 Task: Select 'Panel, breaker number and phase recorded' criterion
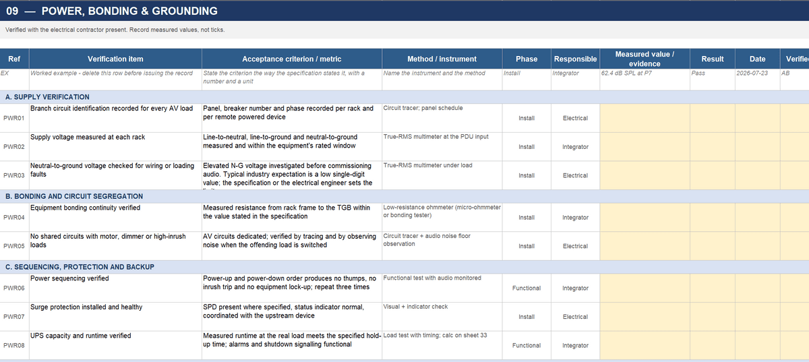[x=291, y=118]
